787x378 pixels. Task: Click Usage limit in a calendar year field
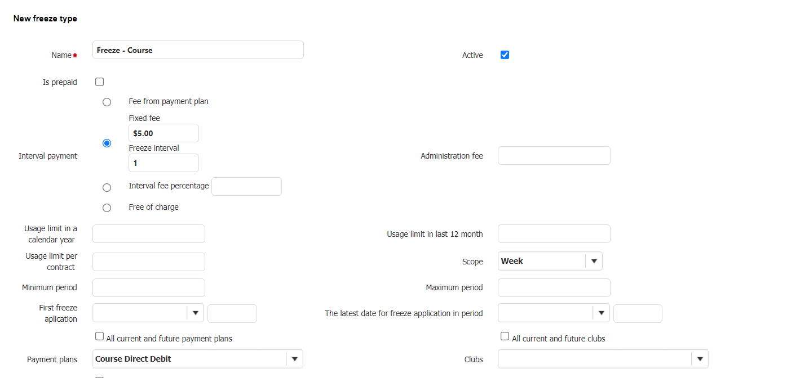tap(149, 234)
